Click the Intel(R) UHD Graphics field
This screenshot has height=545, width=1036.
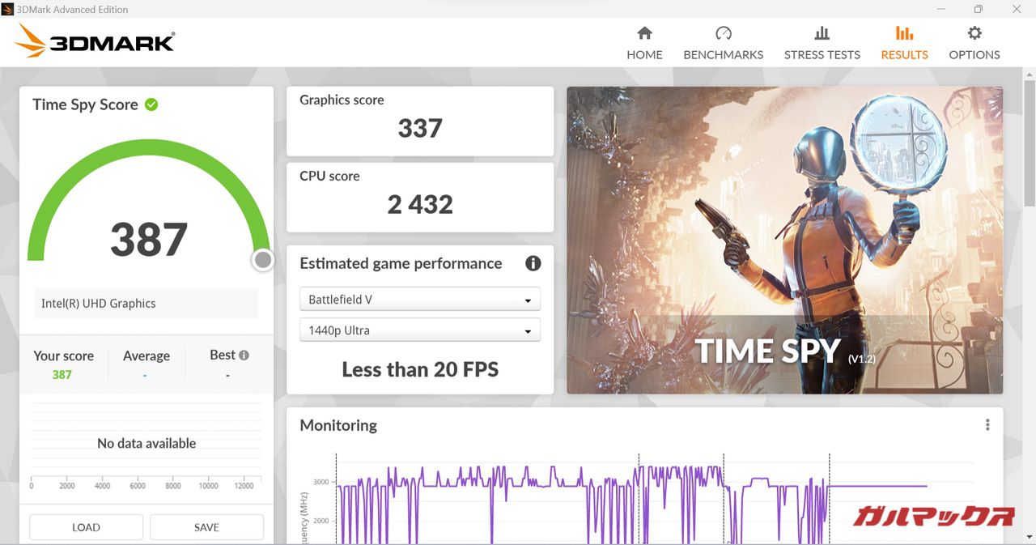146,304
